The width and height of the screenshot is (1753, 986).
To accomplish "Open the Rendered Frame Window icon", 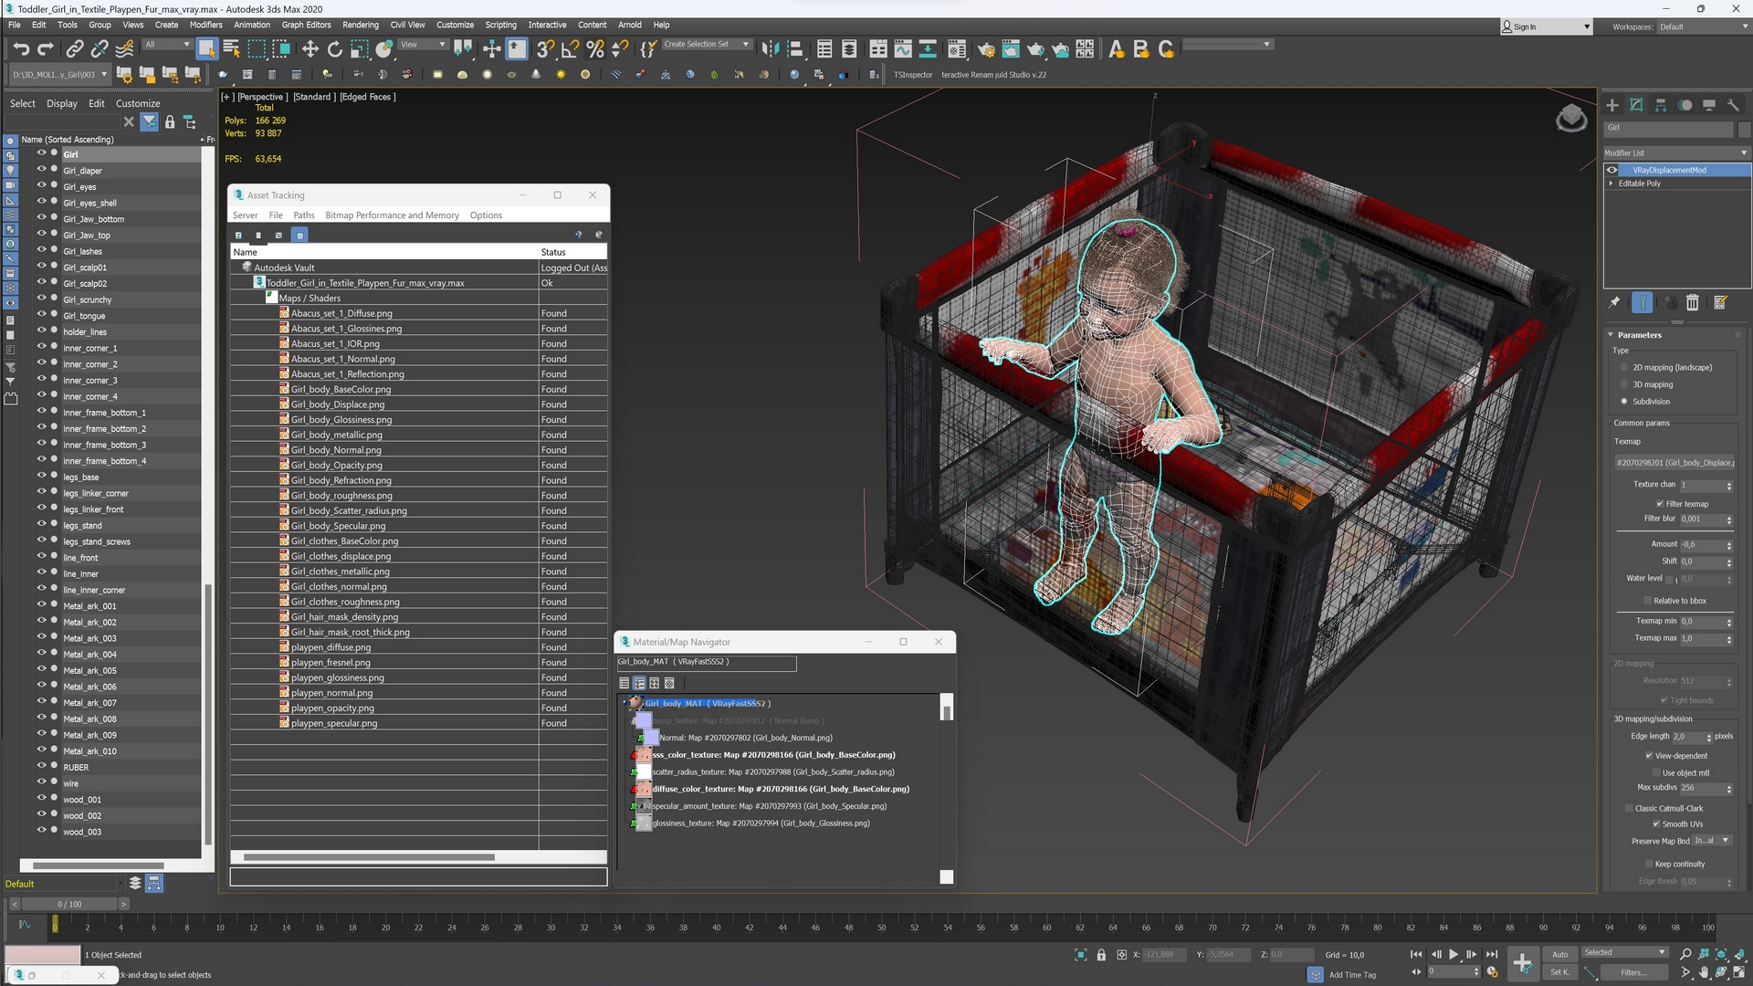I will coord(1011,48).
